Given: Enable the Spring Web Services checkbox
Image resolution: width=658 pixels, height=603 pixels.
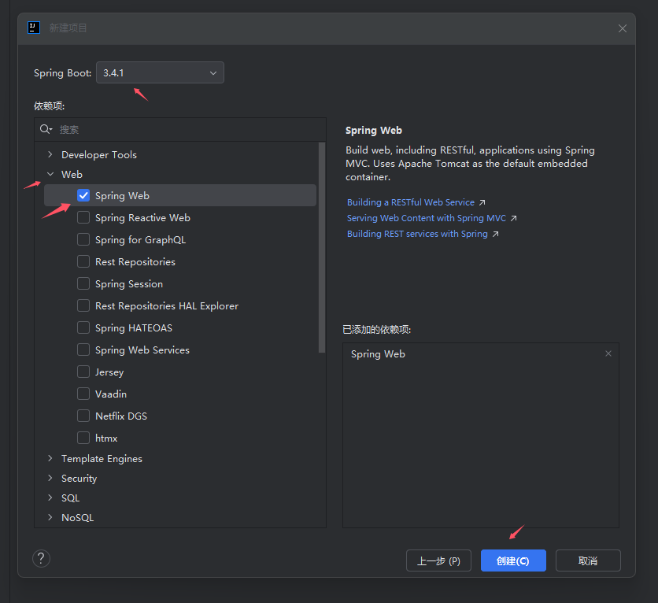Looking at the screenshot, I should [83, 350].
